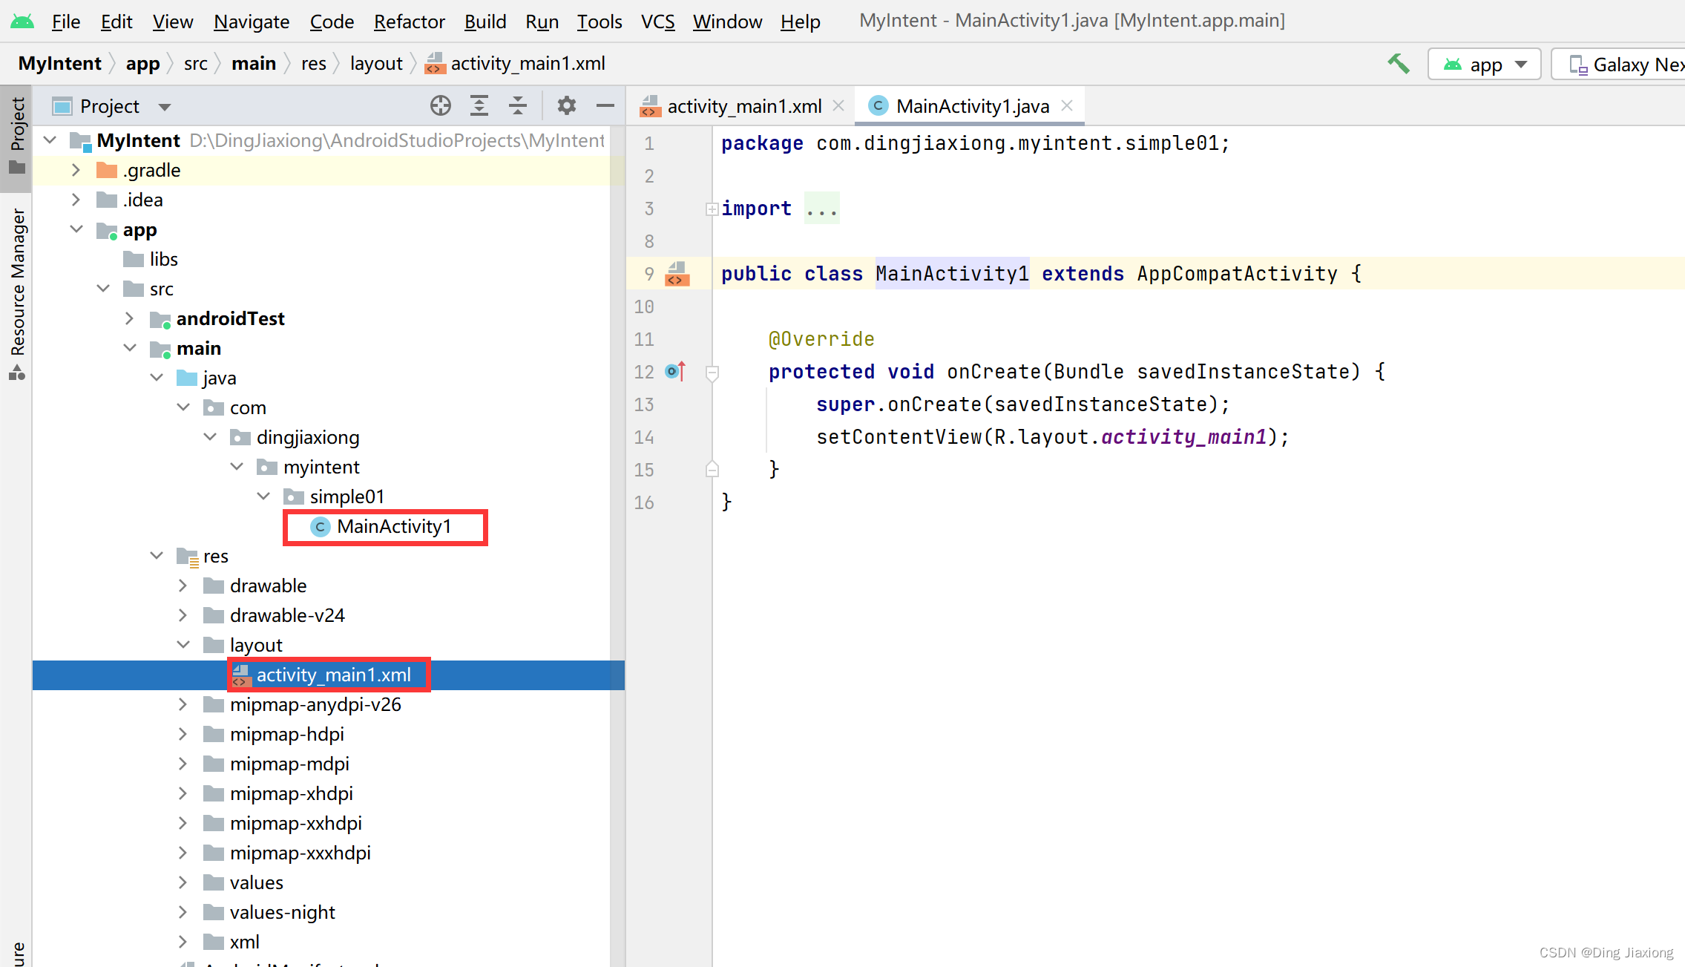Close the MainActivity1.java tab

click(1067, 106)
